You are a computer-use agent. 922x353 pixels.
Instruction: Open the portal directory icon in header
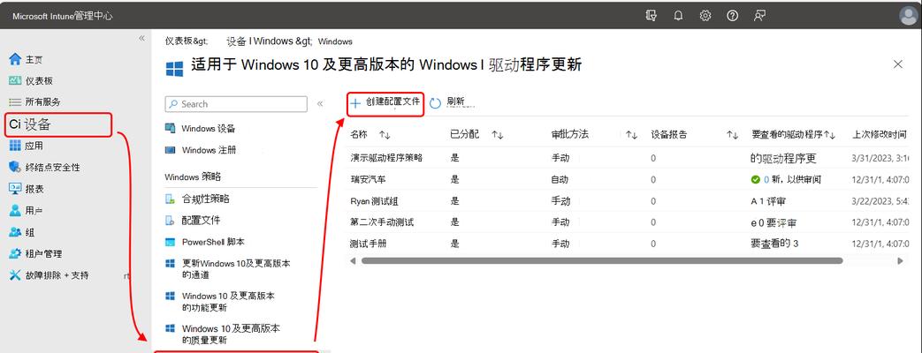click(x=651, y=16)
